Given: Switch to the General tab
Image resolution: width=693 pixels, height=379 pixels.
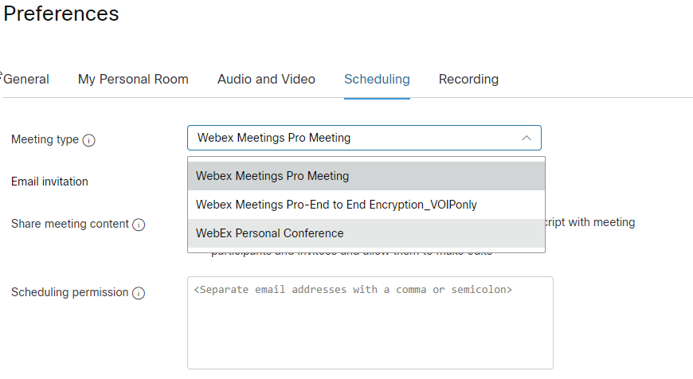Looking at the screenshot, I should [26, 79].
